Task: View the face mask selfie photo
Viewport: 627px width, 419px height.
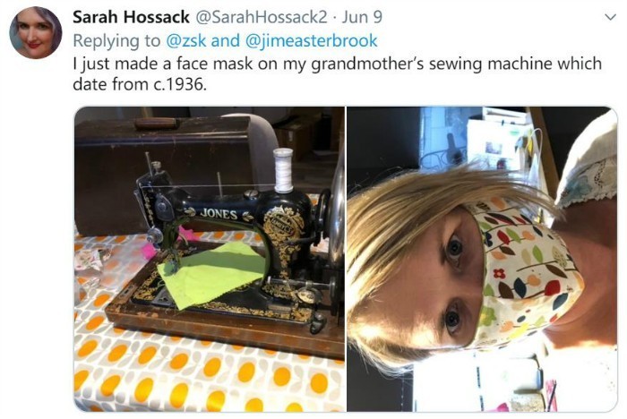Action: 482,259
